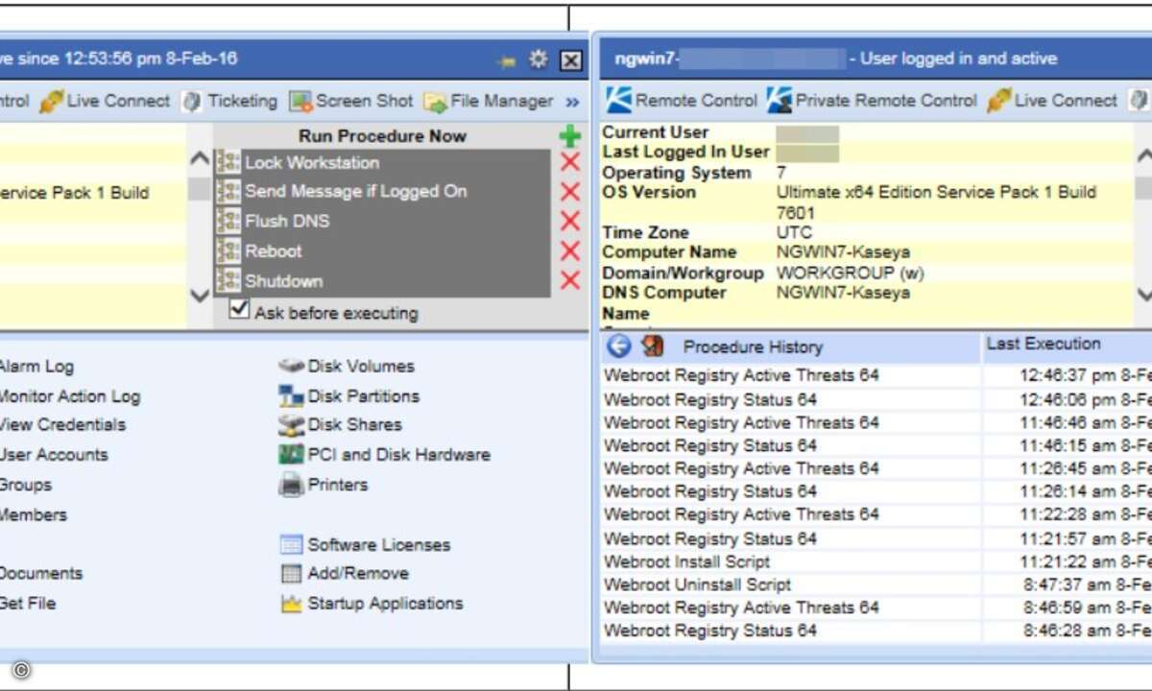The width and height of the screenshot is (1152, 691).
Task: Open Live Connect in the right panel
Action: point(1052,100)
